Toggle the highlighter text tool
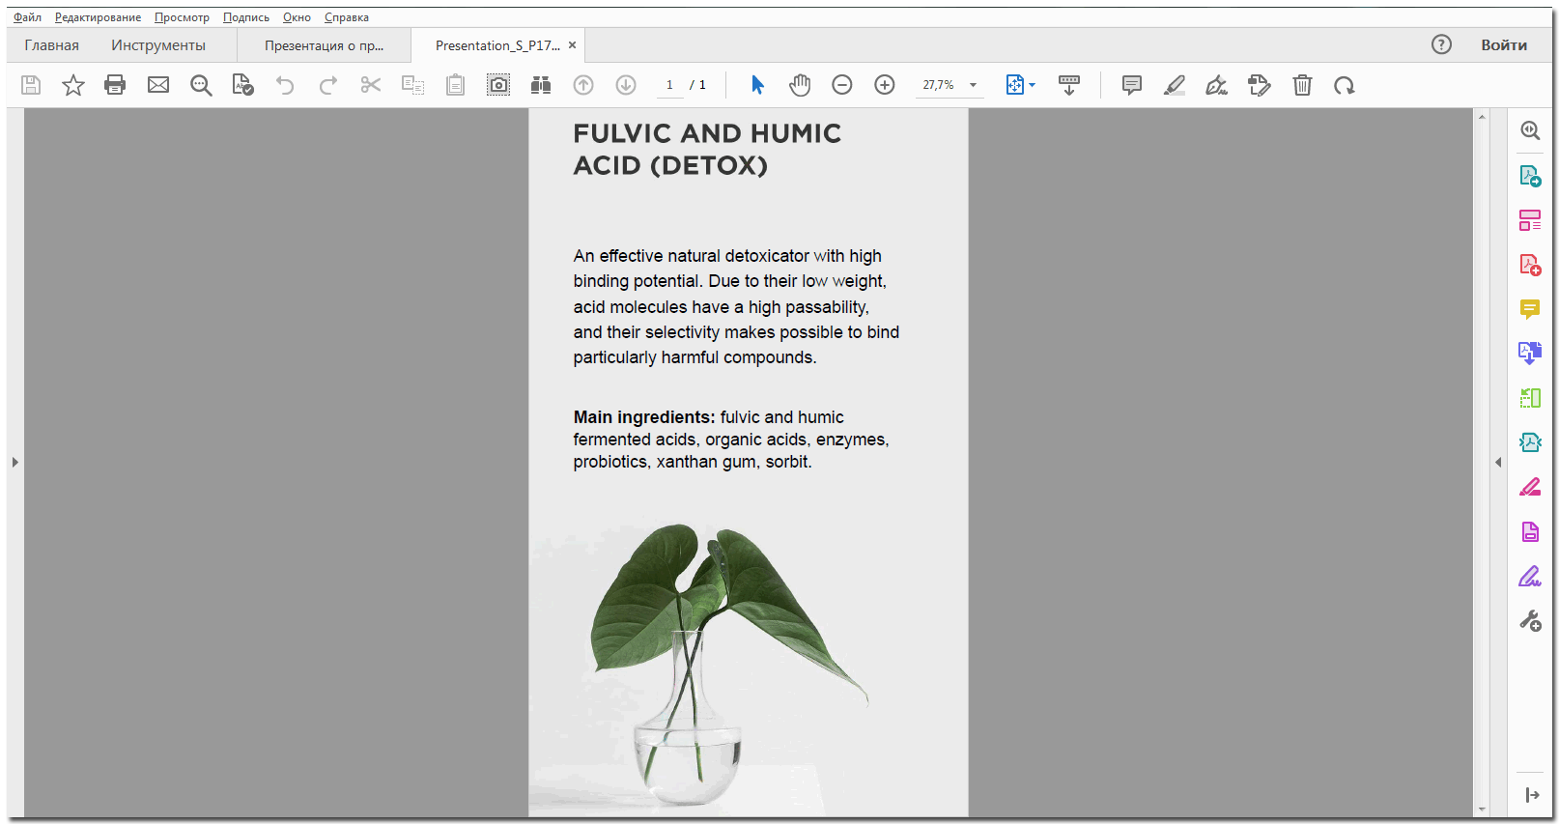 click(1175, 85)
